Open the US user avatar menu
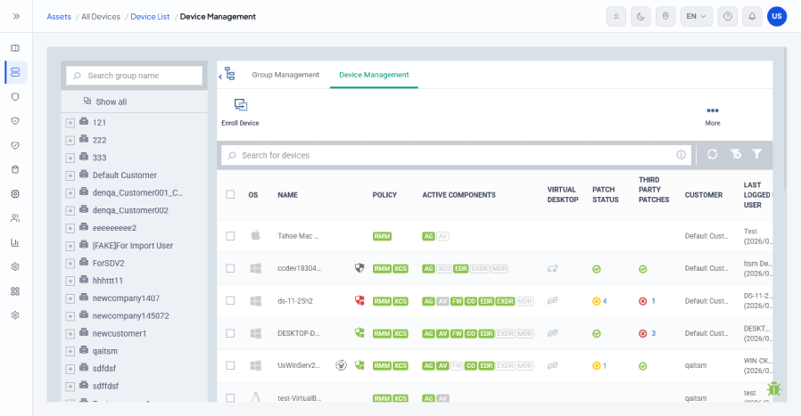The width and height of the screenshot is (801, 416). tap(777, 16)
